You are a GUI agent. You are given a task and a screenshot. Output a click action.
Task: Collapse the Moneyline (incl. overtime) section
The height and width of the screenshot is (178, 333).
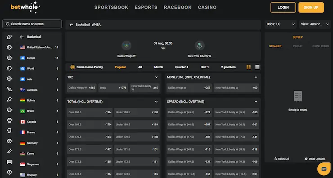tap(256, 77)
